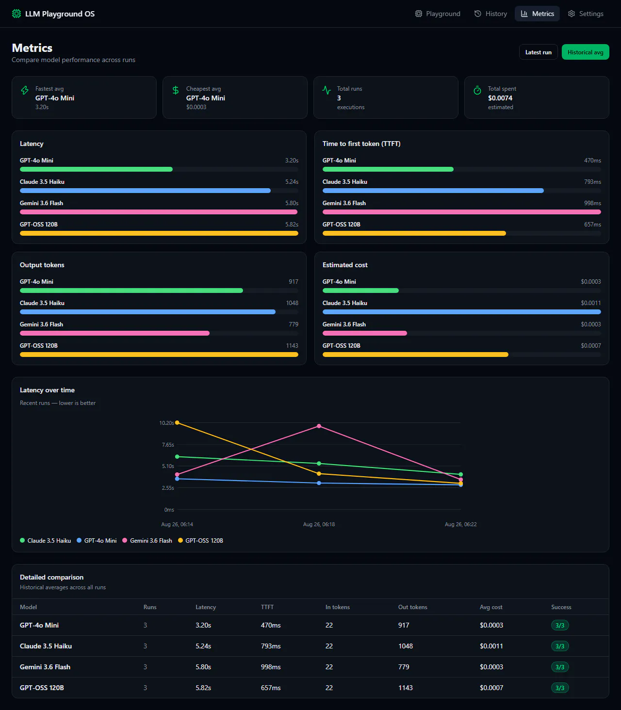This screenshot has width=621, height=710.
Task: Click the Gemini 3.6 Flash Output tokens bar
Action: (114, 333)
